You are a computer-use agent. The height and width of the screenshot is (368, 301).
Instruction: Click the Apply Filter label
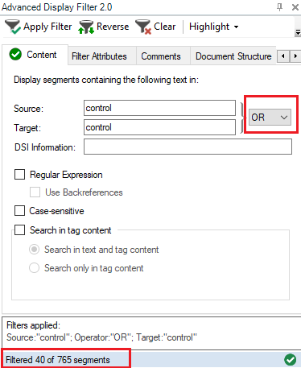(x=47, y=27)
